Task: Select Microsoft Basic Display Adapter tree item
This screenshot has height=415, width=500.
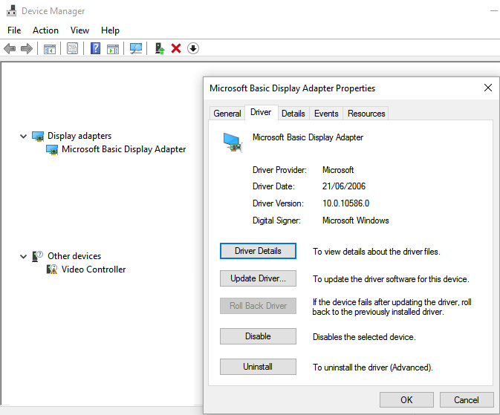Action: coord(124,149)
